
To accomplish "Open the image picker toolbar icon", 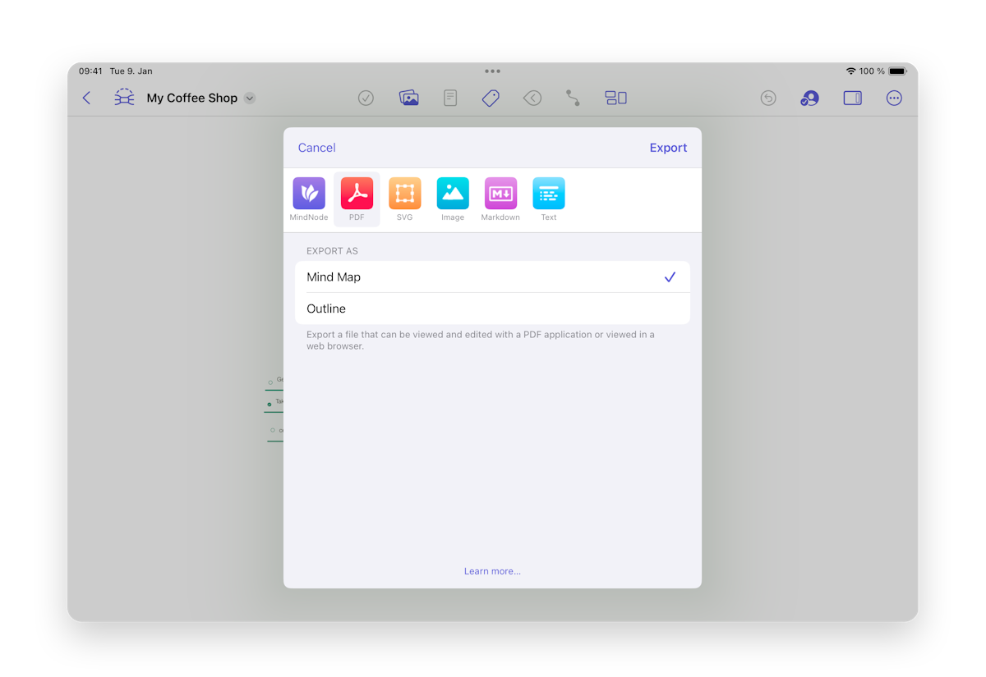I will (x=408, y=98).
